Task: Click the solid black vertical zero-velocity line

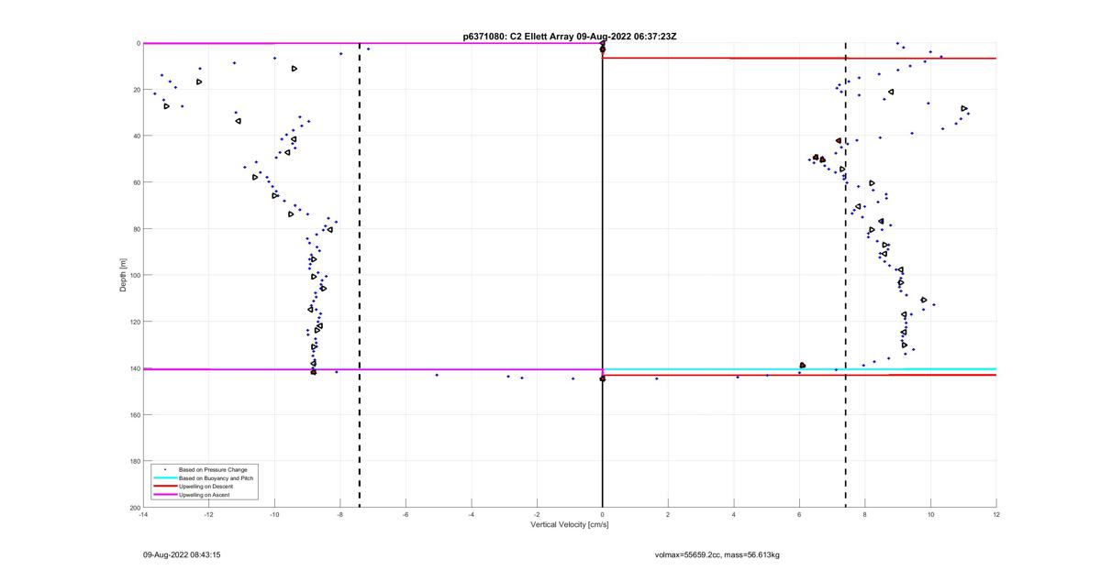Action: 603,275
